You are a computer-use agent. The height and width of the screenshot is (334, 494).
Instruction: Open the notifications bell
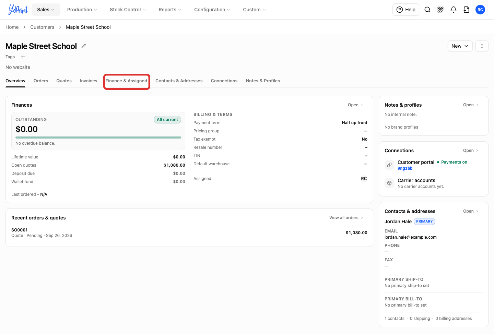click(454, 10)
